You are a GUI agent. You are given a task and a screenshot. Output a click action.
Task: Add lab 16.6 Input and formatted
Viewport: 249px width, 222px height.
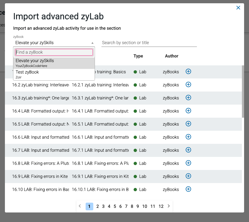click(x=188, y=137)
